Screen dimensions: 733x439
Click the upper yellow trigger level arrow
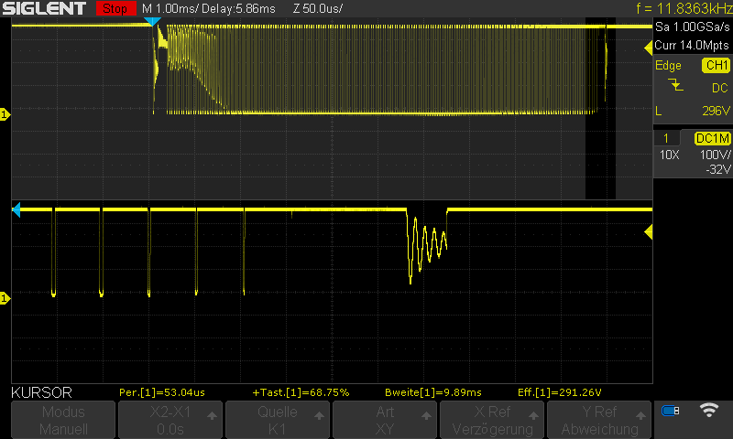point(649,48)
